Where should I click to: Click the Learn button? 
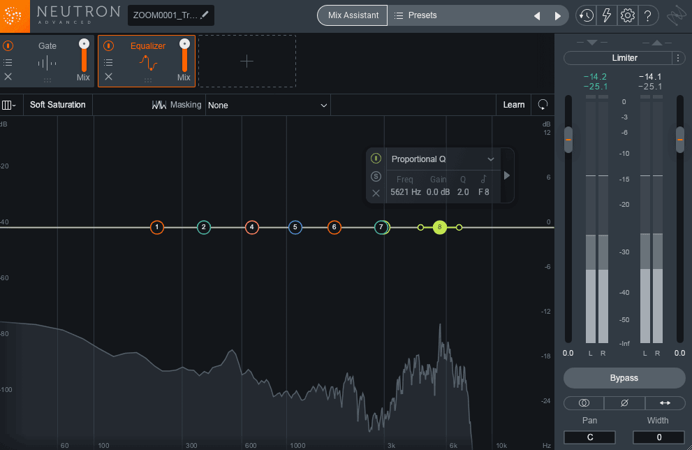pos(514,105)
